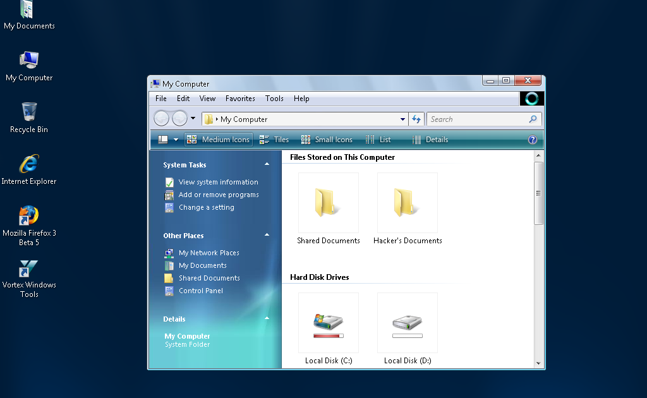
Task: Switch to List view
Action: click(x=378, y=139)
